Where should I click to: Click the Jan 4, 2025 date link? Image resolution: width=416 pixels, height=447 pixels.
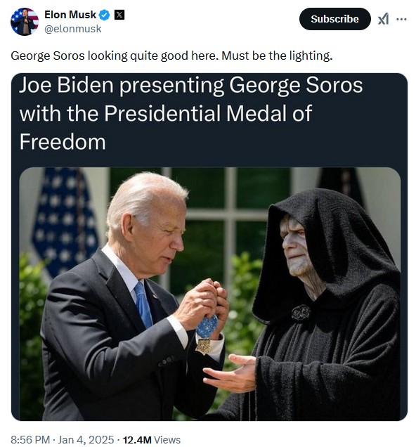click(x=86, y=439)
